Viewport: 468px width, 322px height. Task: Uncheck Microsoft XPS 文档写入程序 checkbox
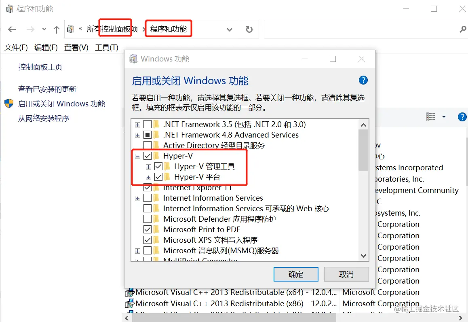click(x=148, y=240)
